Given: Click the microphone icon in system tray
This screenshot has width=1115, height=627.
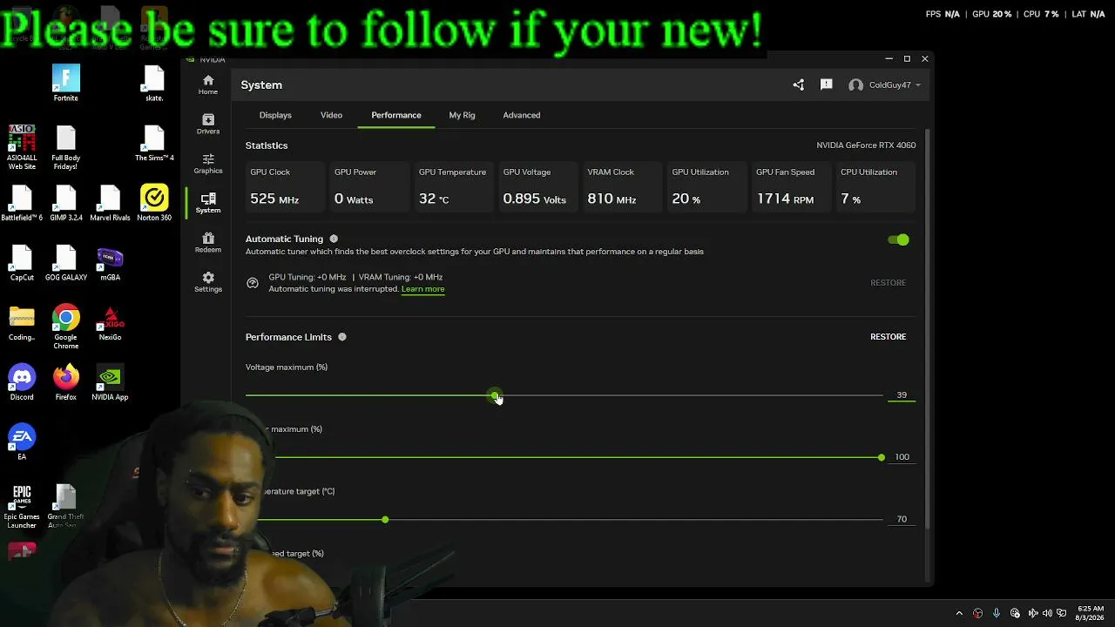Looking at the screenshot, I should [997, 613].
